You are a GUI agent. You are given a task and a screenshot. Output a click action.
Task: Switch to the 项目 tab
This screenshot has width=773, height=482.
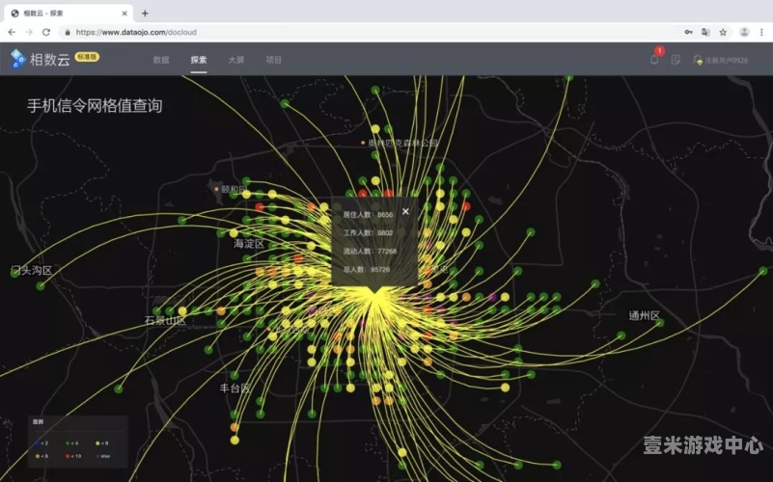tap(274, 60)
